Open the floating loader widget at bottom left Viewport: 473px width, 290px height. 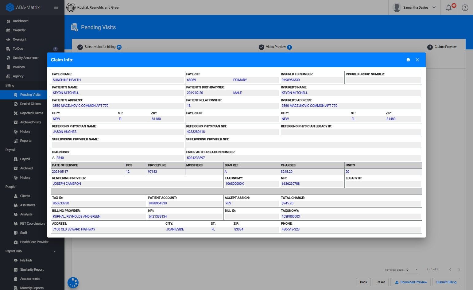[73, 282]
